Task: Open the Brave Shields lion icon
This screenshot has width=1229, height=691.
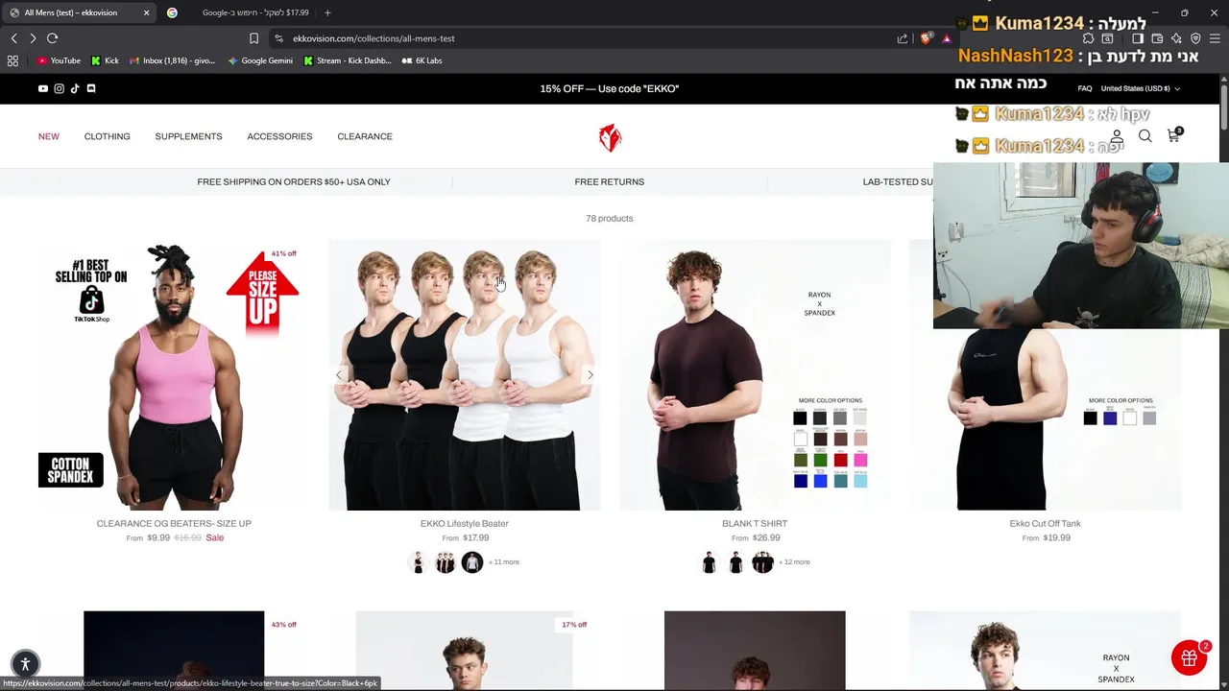Action: pos(926,38)
